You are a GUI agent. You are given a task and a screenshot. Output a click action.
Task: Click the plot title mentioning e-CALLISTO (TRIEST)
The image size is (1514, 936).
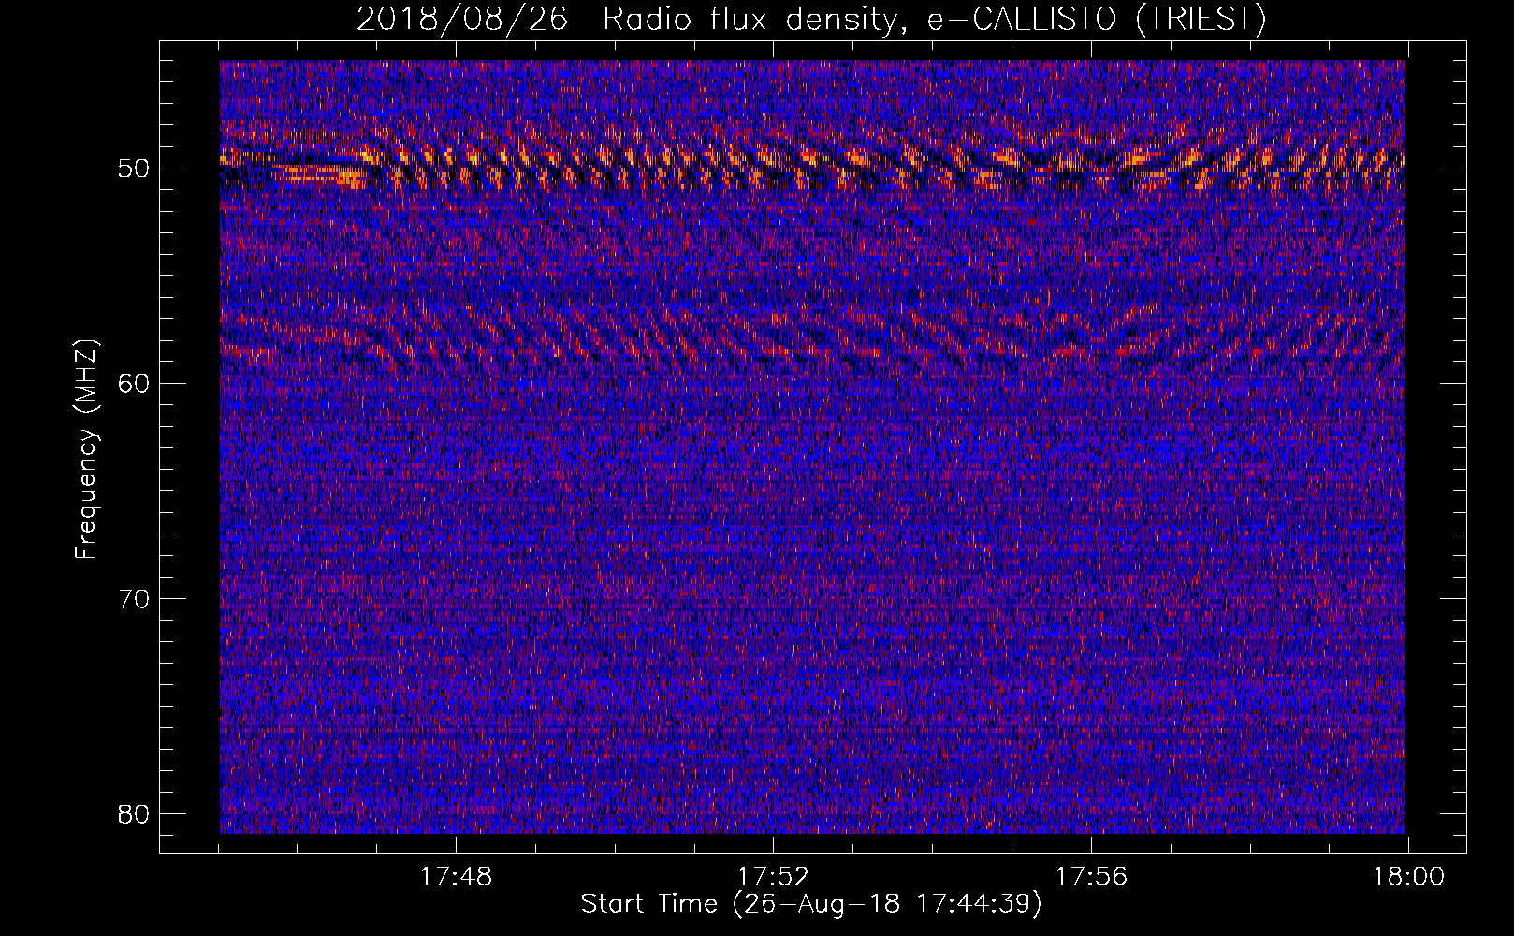(x=811, y=19)
